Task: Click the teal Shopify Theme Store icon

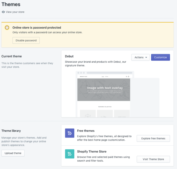Action: tap(70, 154)
